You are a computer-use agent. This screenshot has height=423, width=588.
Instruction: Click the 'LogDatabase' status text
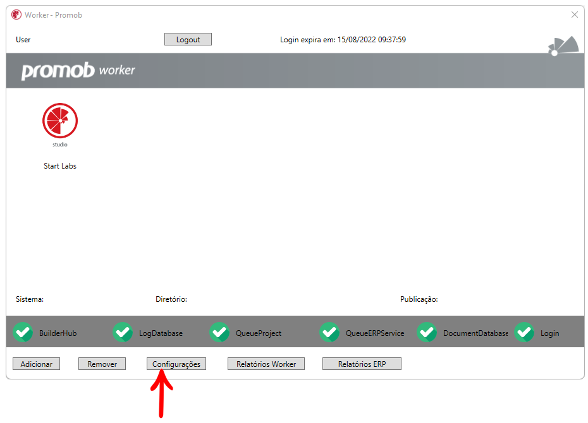tap(161, 333)
